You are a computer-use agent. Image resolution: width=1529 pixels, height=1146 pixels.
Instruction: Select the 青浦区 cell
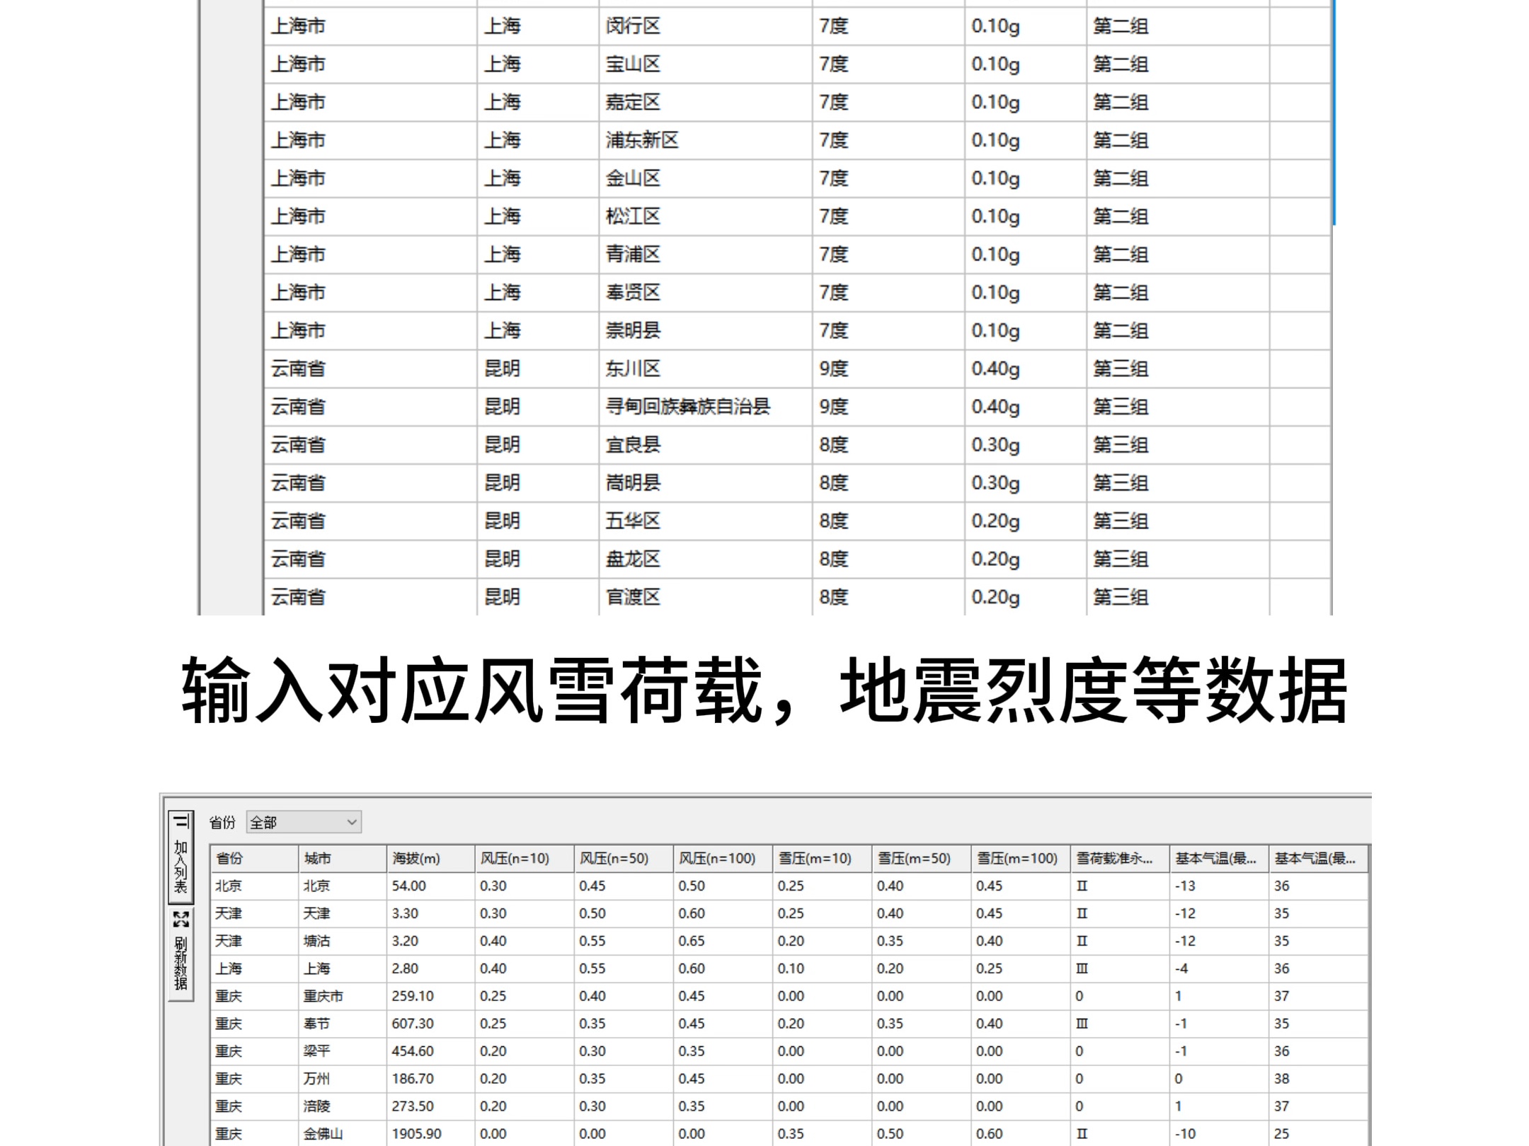pyautogui.click(x=705, y=255)
